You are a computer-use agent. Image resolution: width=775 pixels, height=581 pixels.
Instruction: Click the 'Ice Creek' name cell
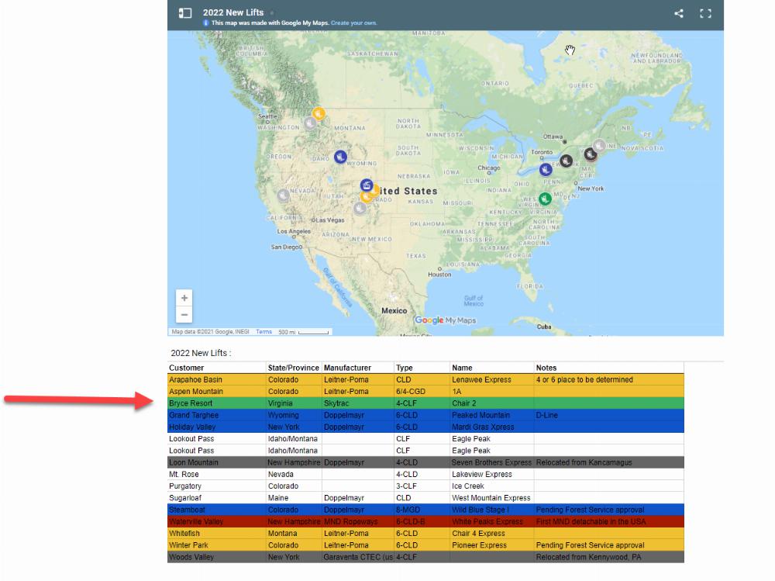click(492, 486)
